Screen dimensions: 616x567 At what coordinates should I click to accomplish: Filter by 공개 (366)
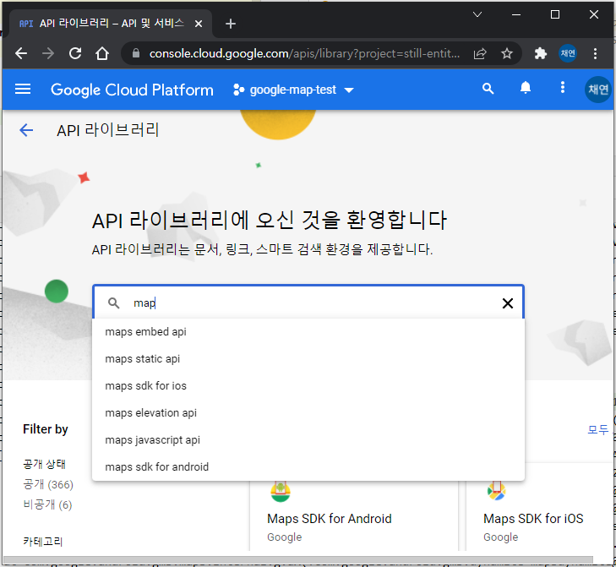pos(48,484)
